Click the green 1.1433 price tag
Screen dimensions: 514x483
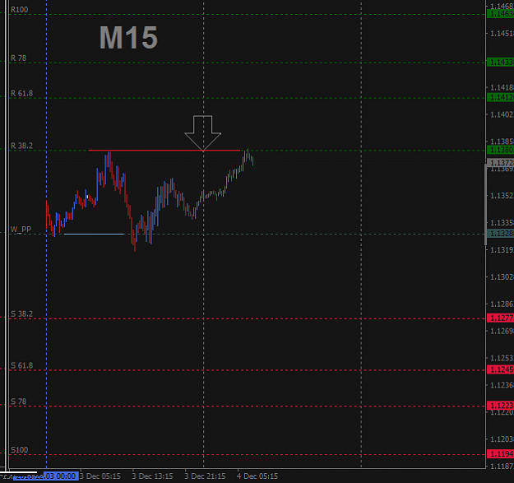[x=501, y=62]
